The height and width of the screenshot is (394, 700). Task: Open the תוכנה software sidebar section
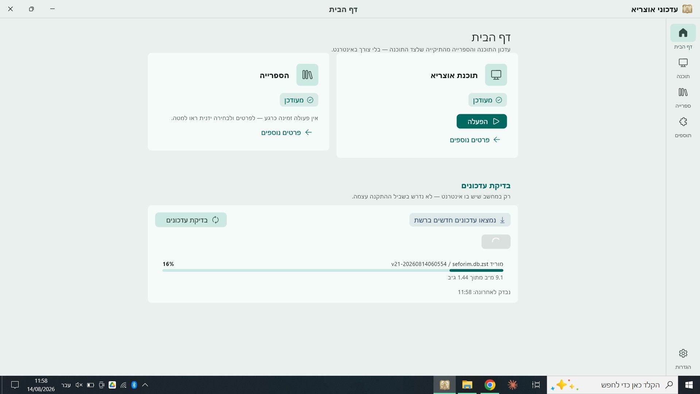coord(683,69)
